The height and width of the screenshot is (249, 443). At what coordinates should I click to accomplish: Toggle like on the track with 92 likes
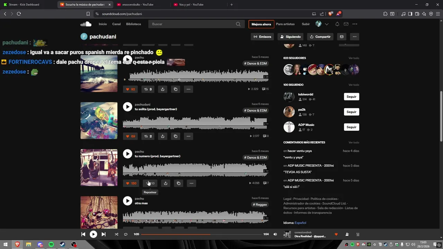(130, 89)
